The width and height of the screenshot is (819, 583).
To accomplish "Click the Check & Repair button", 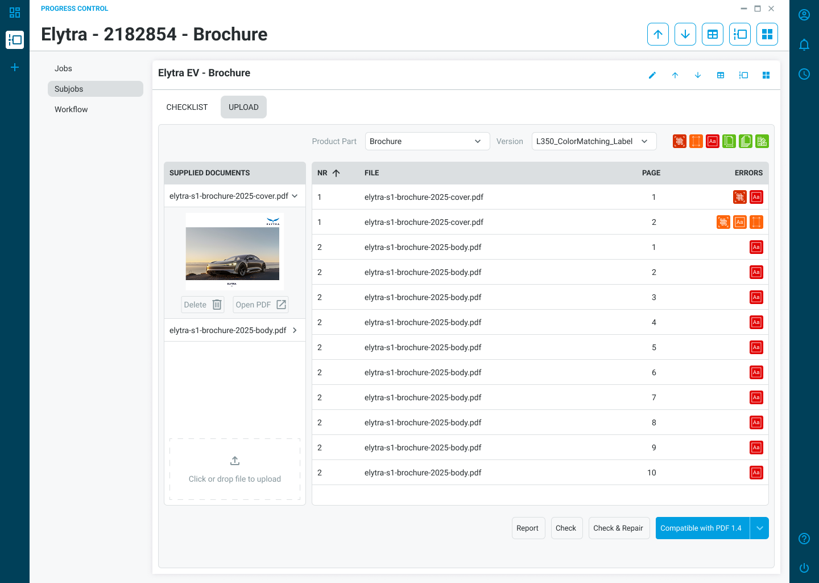I will click(619, 528).
